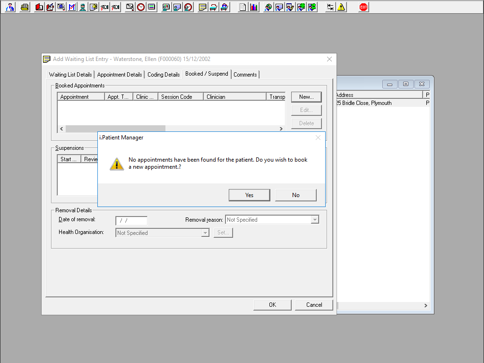Click the blue-red M toolbar icon

pos(72,7)
